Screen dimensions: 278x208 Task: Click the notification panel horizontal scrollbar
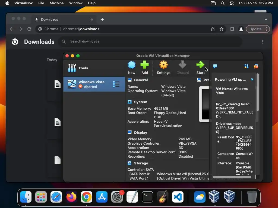point(232,177)
